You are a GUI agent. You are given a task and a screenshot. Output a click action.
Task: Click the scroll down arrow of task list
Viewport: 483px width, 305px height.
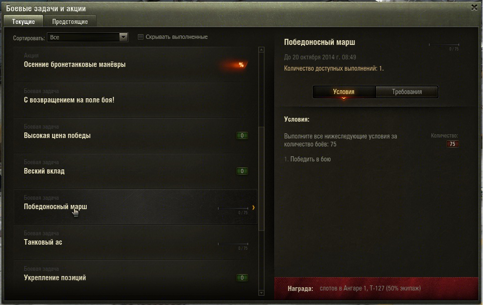262,293
